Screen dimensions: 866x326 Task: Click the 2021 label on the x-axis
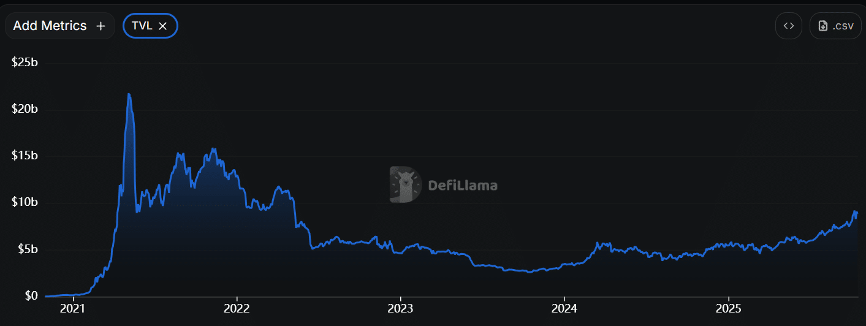tap(74, 308)
